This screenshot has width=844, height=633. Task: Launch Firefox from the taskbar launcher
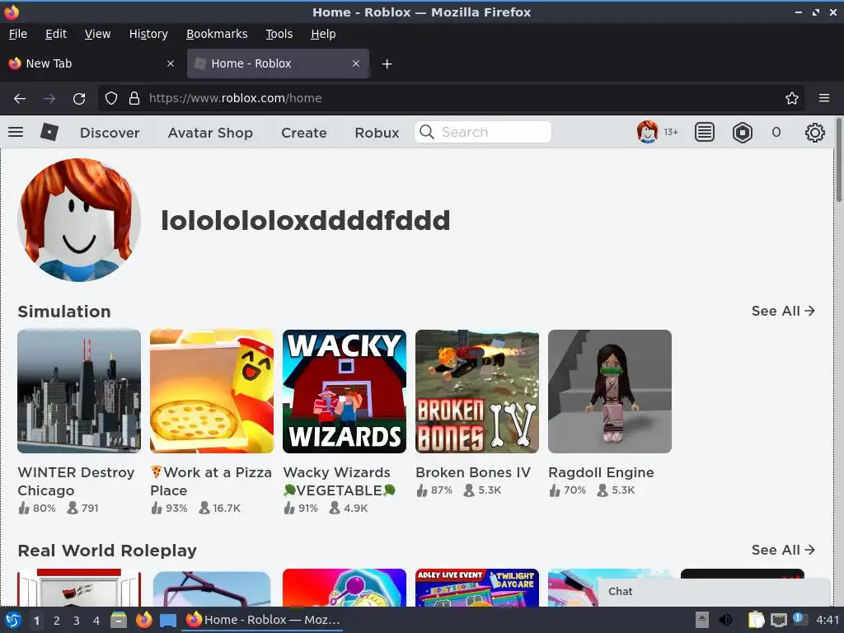pos(143,620)
